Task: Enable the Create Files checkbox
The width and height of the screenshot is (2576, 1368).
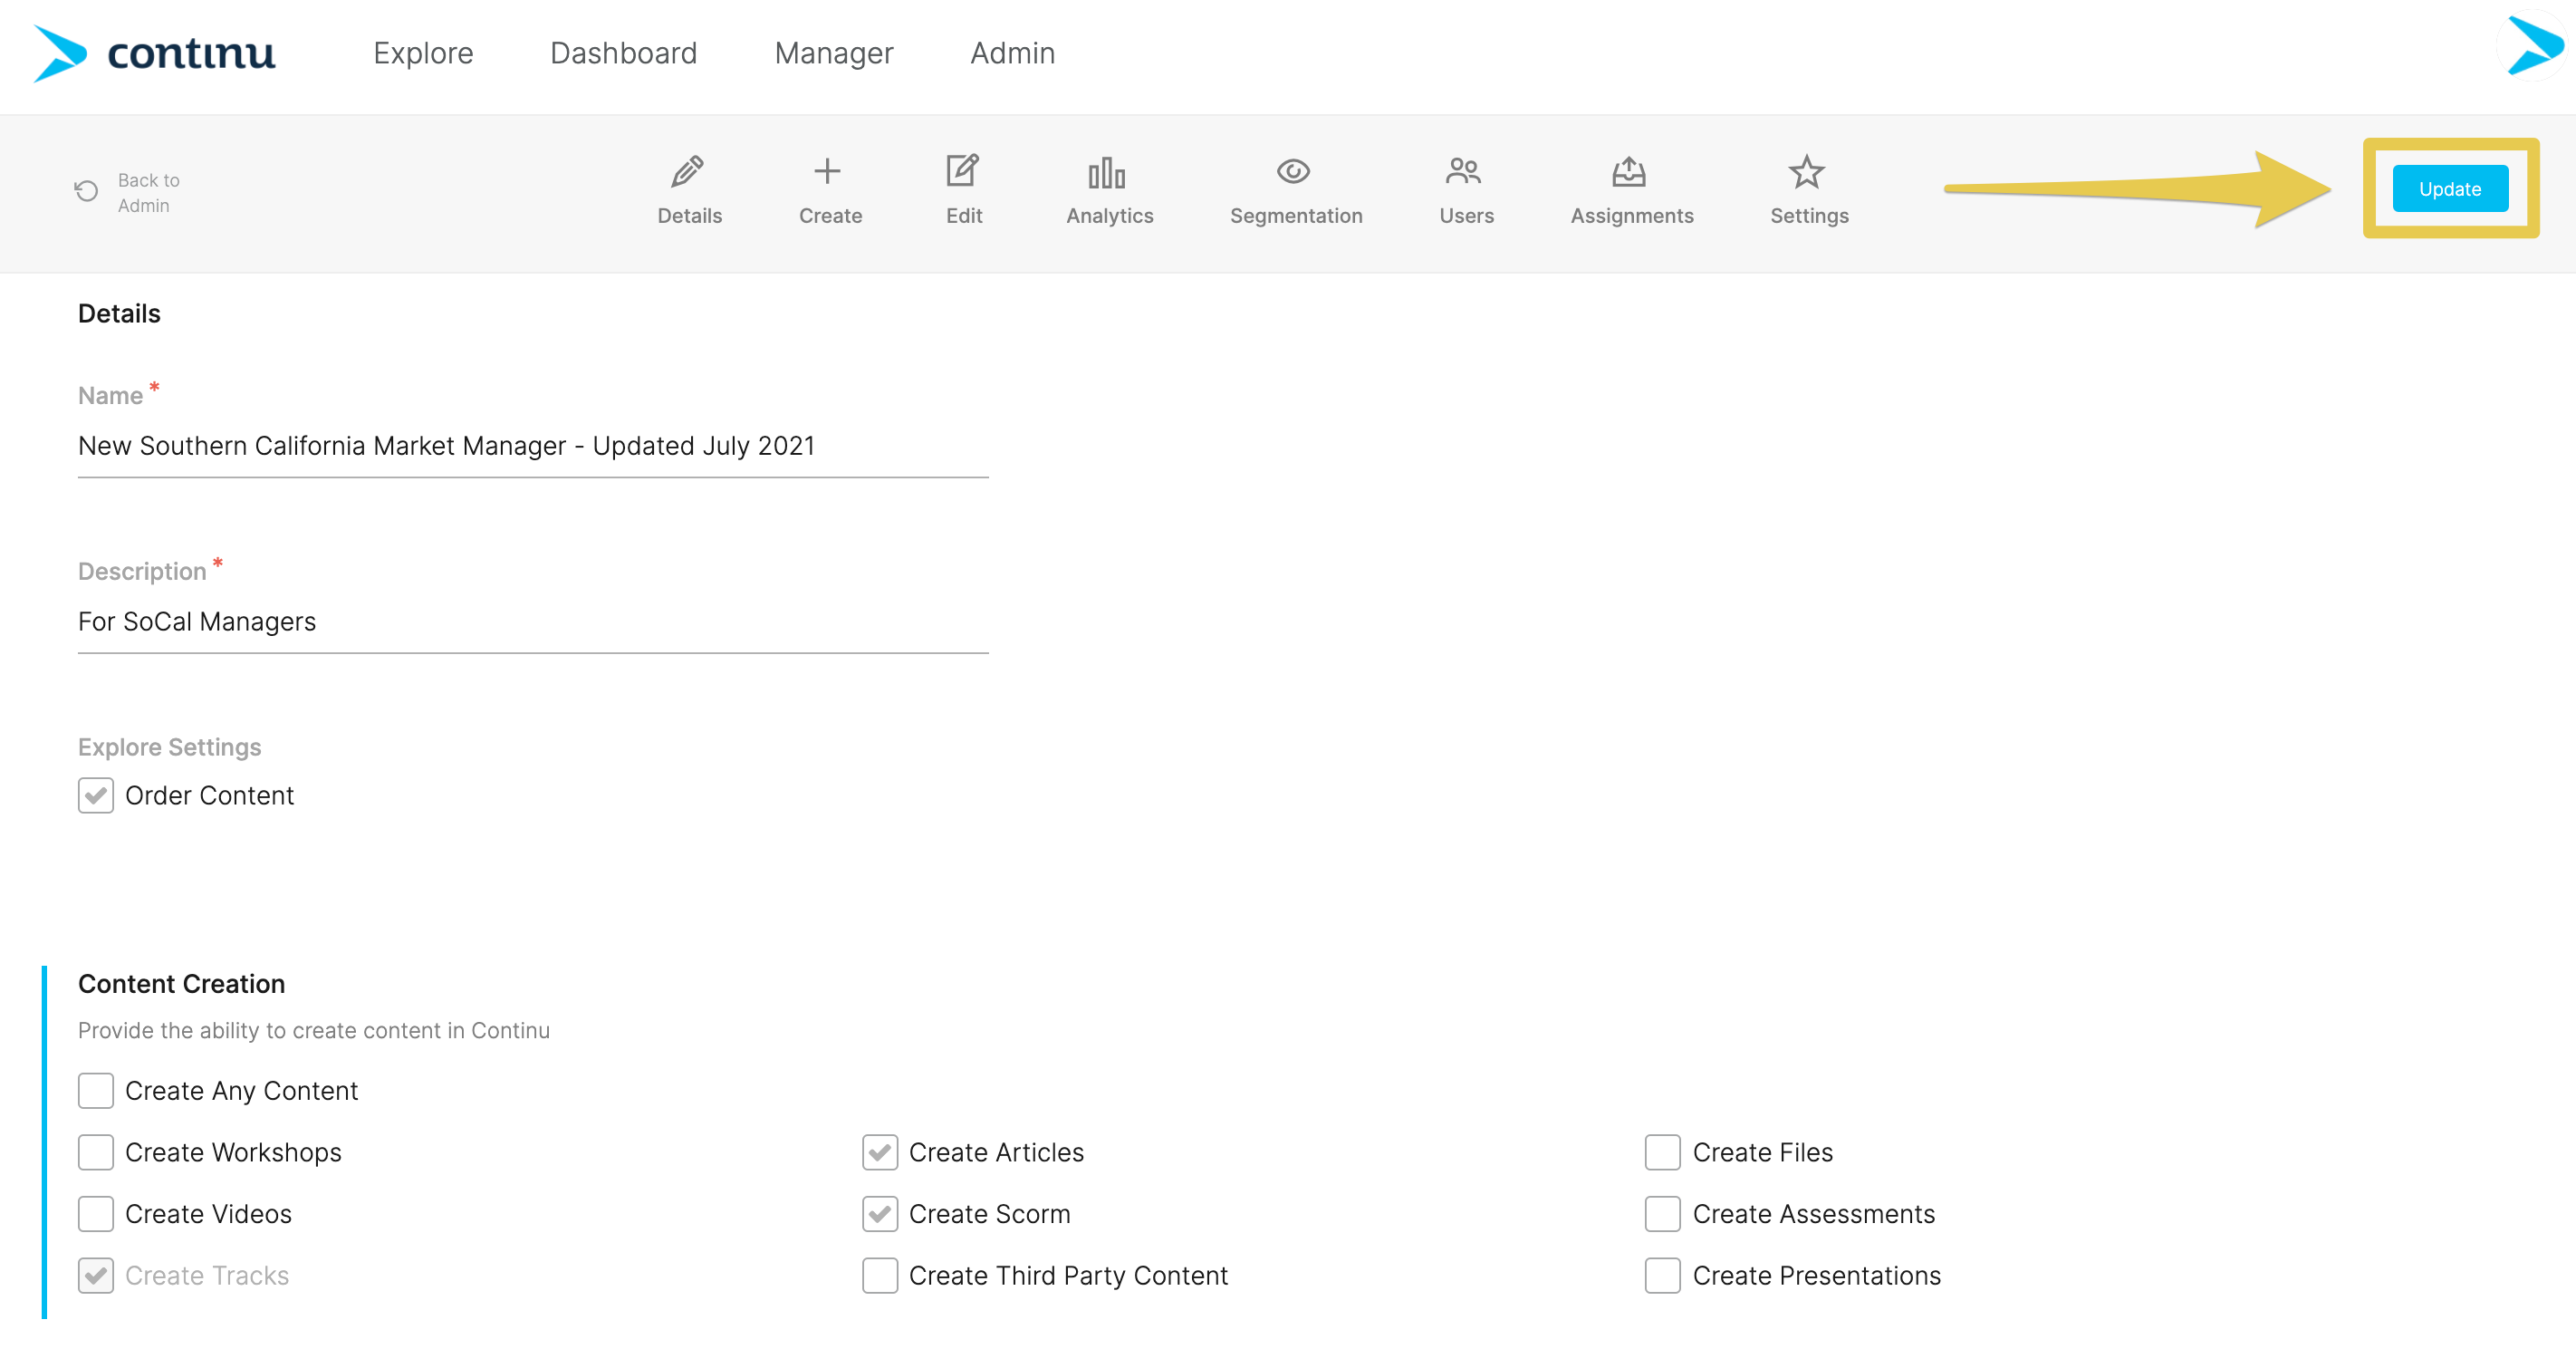Action: pyautogui.click(x=1663, y=1153)
